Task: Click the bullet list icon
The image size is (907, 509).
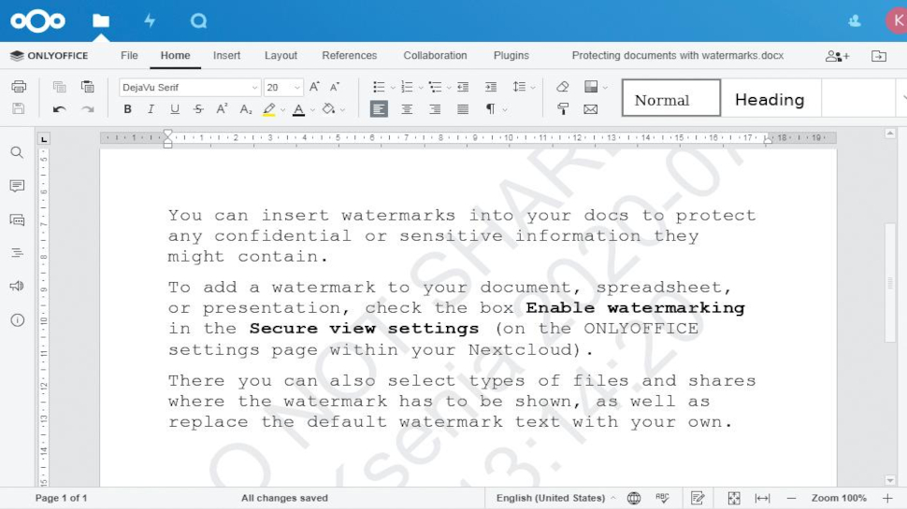Action: point(379,87)
